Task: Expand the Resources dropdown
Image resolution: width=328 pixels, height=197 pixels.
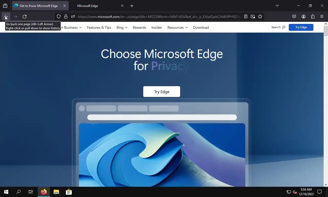Action: (x=177, y=27)
